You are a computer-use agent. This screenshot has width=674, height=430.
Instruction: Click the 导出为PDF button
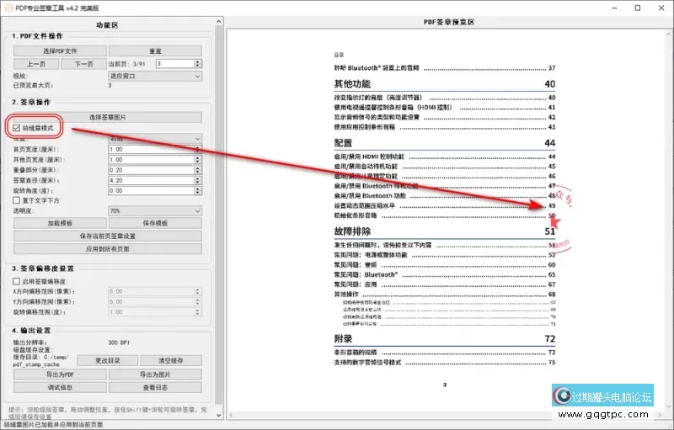[60, 374]
